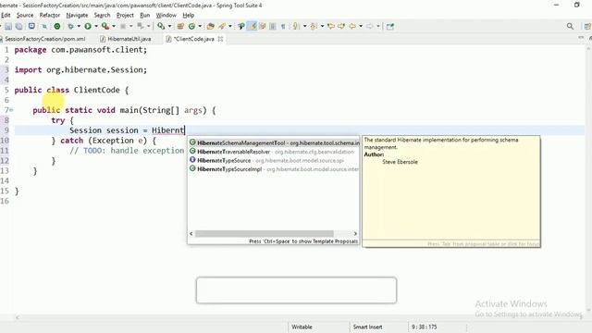
Task: Open the Help menu
Action: tap(189, 15)
